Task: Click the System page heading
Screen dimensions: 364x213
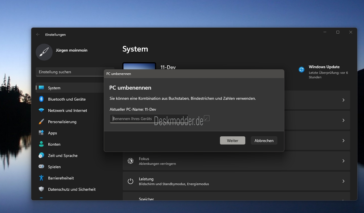Action: pyautogui.click(x=135, y=49)
